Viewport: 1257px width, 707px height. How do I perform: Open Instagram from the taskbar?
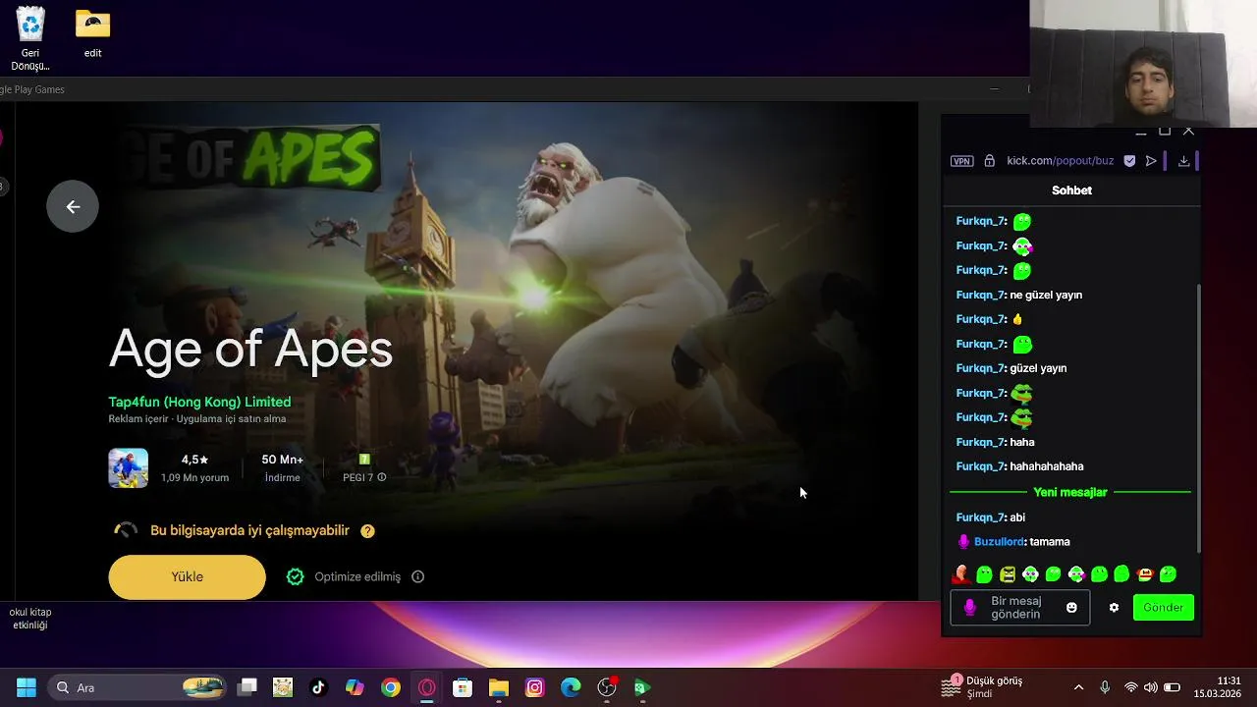[x=534, y=687]
